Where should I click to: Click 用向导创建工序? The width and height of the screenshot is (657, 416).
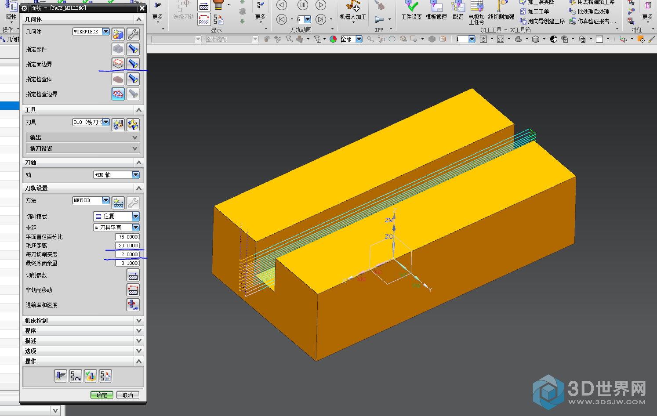(x=542, y=21)
